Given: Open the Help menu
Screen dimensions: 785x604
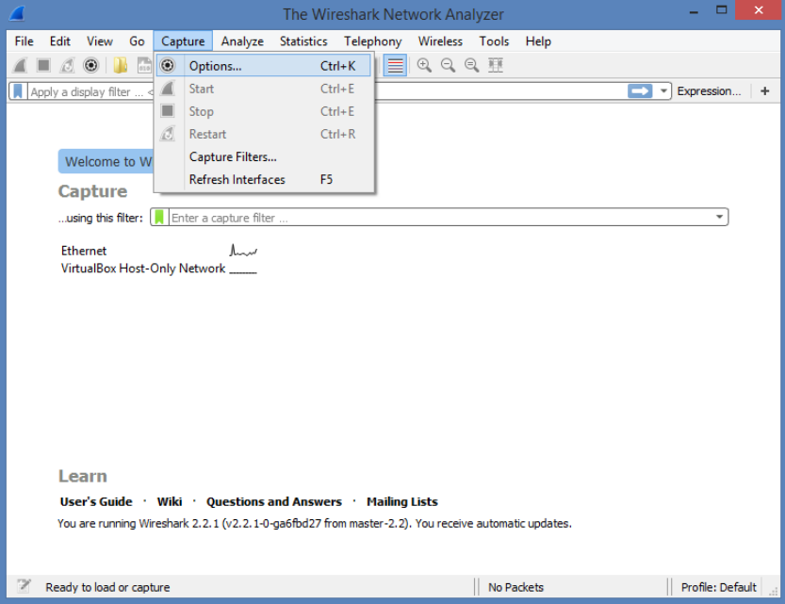Looking at the screenshot, I should tap(538, 41).
